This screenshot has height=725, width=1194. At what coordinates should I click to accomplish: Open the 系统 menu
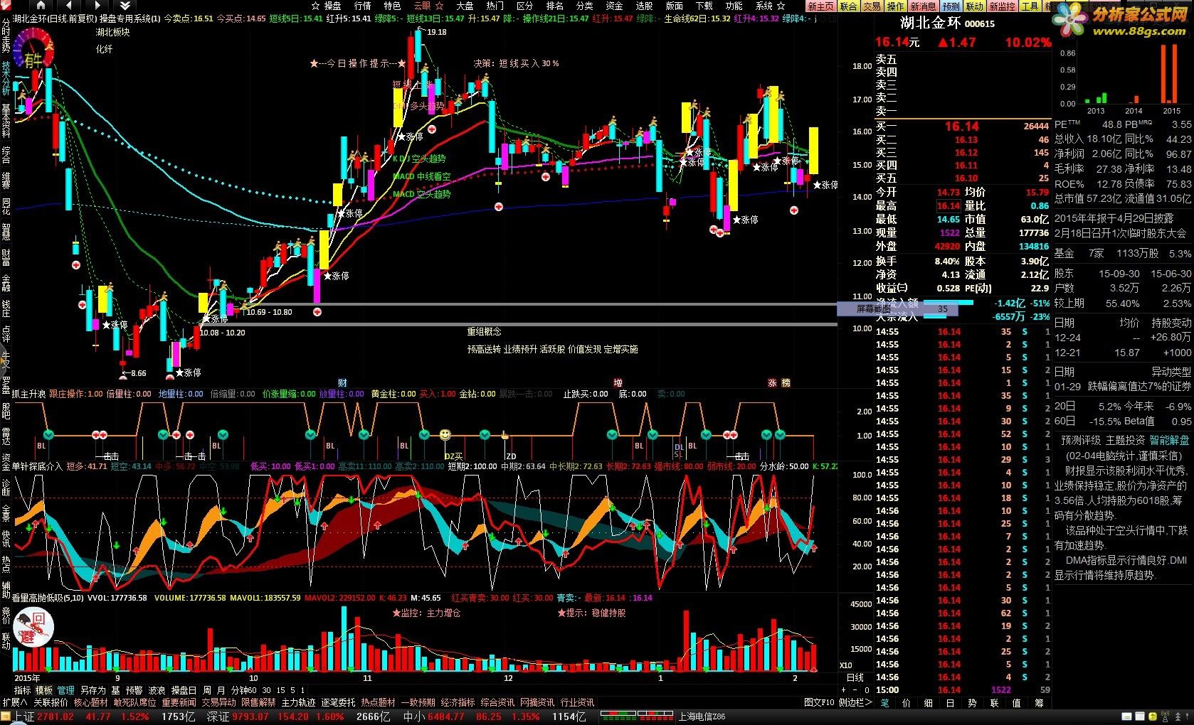[x=764, y=6]
